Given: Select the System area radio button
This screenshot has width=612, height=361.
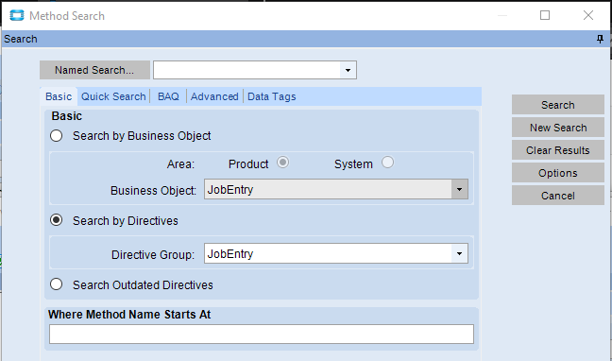Looking at the screenshot, I should pyautogui.click(x=387, y=163).
